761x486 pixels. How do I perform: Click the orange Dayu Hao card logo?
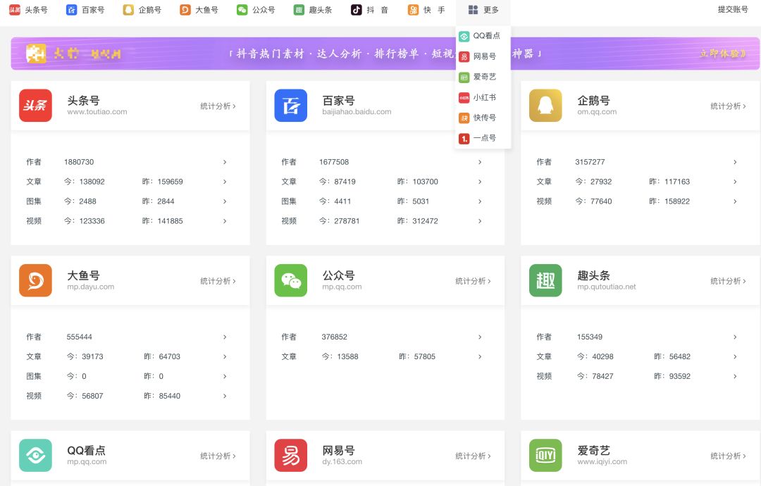tap(35, 280)
